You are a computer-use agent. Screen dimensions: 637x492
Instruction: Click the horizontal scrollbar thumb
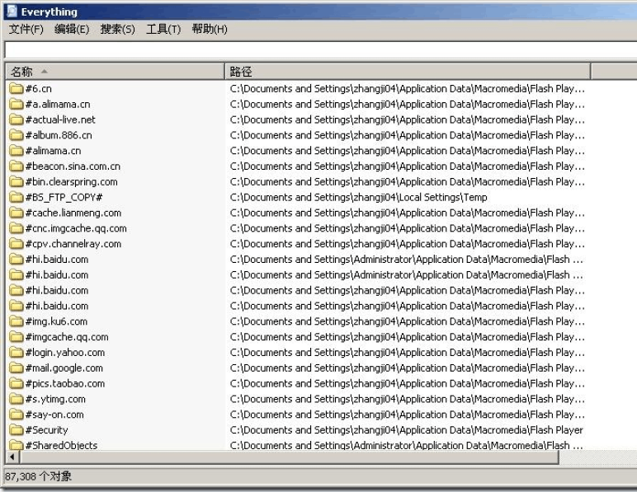click(x=289, y=457)
